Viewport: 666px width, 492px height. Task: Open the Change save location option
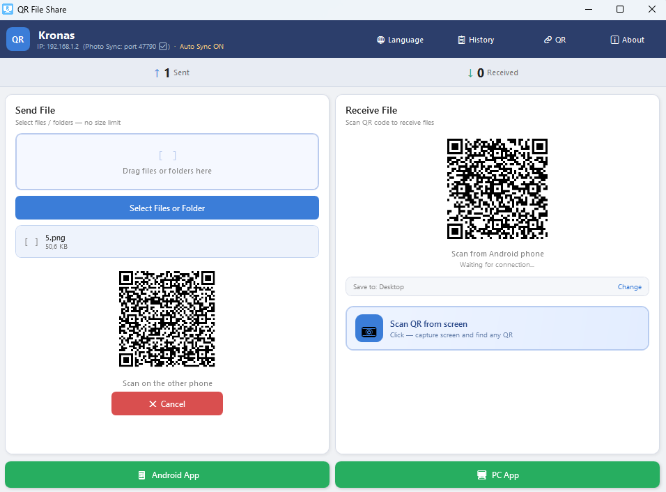point(629,286)
